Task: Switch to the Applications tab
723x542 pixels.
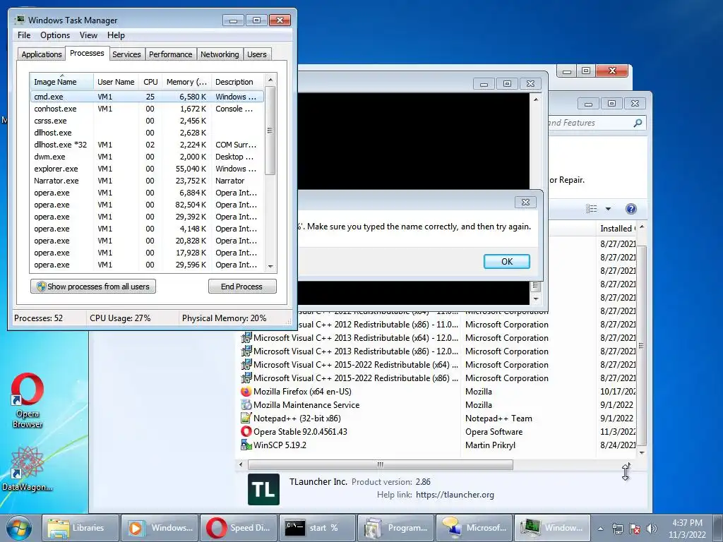Action: [42, 54]
